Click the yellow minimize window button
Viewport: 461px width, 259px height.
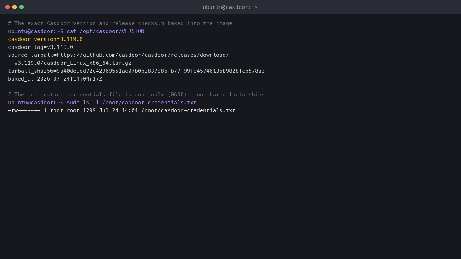(14, 7)
